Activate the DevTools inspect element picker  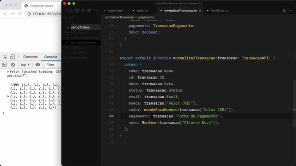coord(5,57)
